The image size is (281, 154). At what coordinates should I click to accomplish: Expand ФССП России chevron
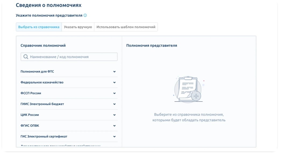[114, 93]
